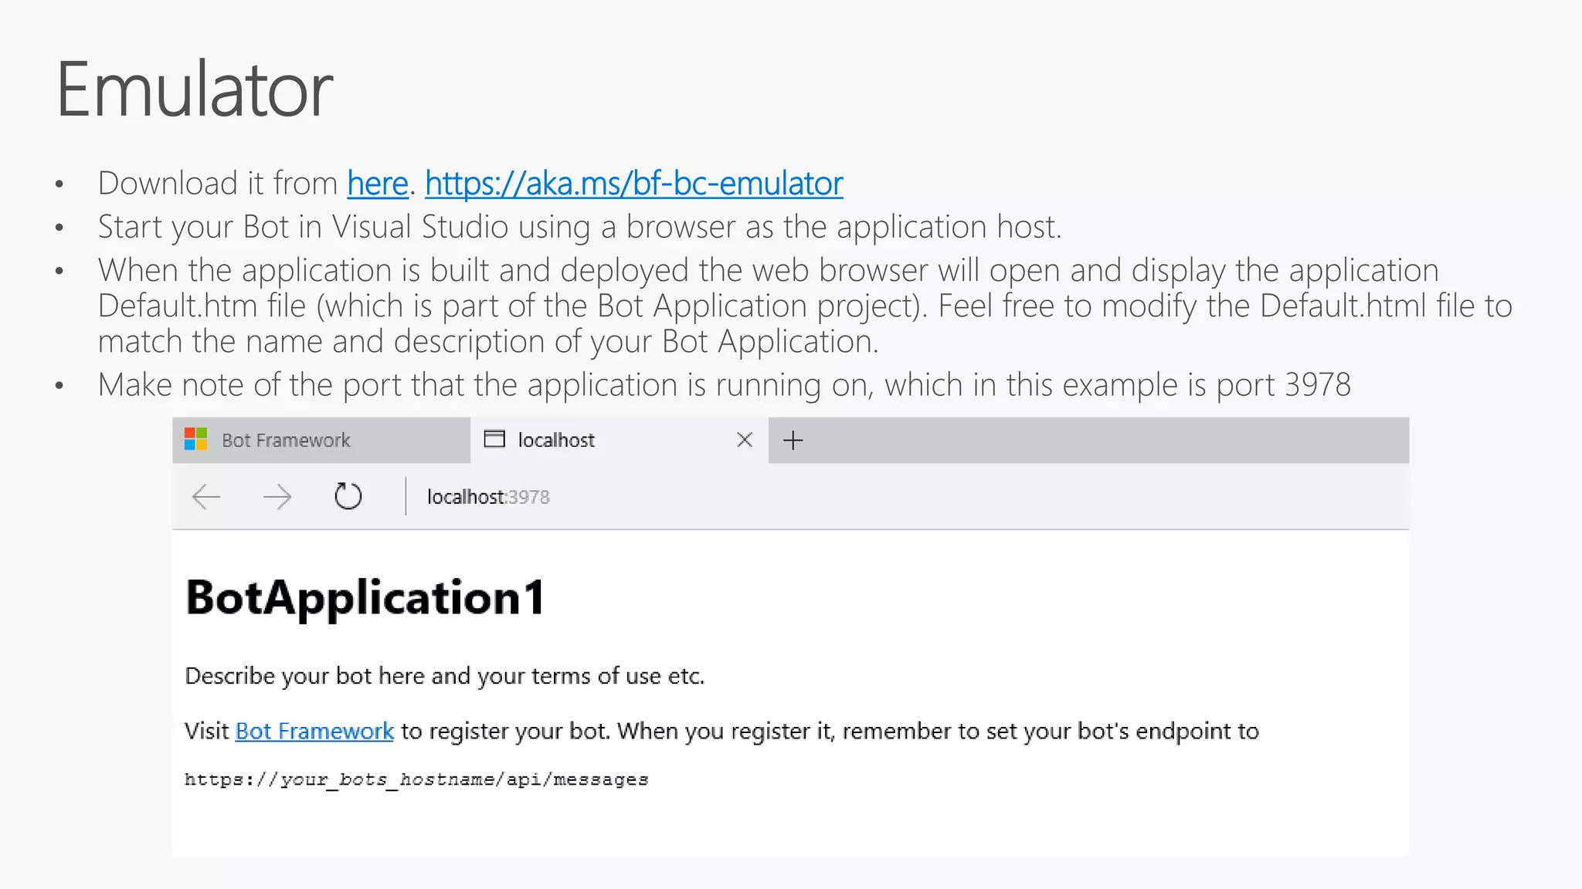Image resolution: width=1582 pixels, height=889 pixels.
Task: Click the BotApplication1 heading
Action: point(365,598)
